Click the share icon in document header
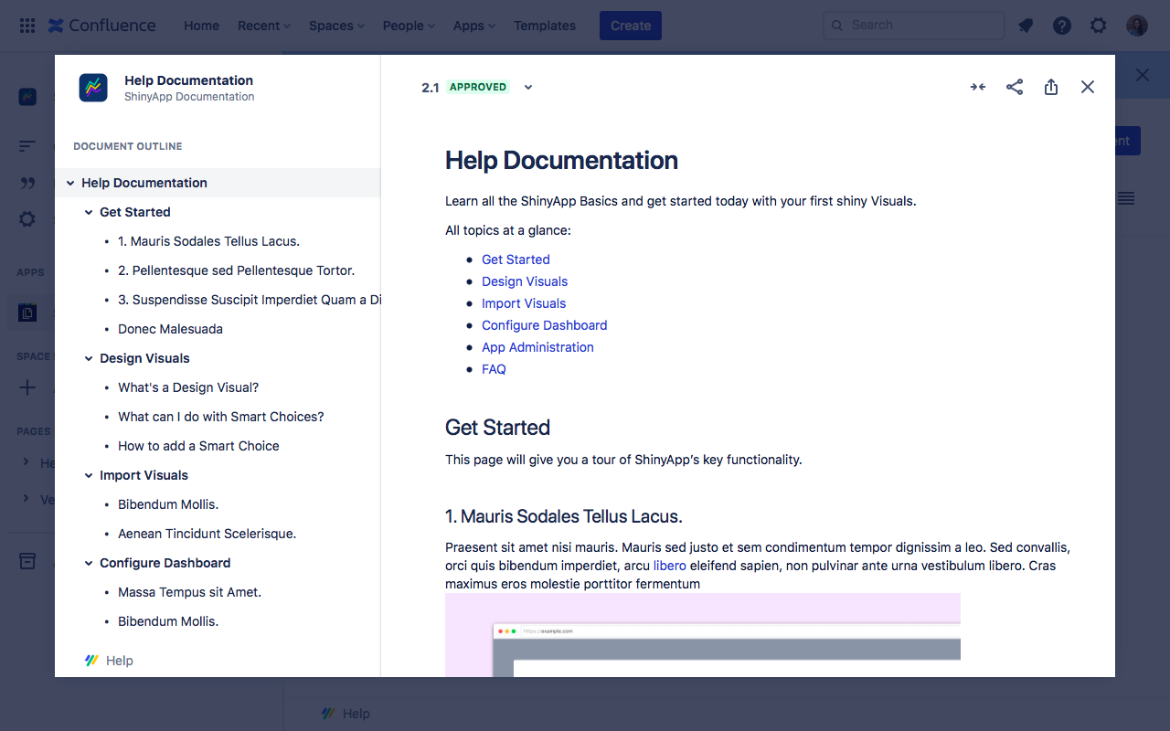Image resolution: width=1170 pixels, height=731 pixels. tap(1015, 87)
